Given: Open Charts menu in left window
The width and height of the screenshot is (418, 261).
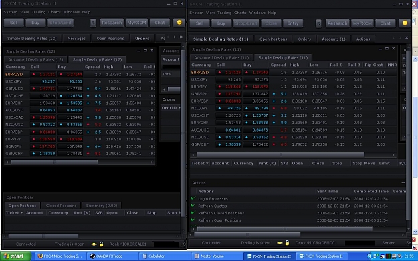Looking at the screenshot, I should pos(54,12).
